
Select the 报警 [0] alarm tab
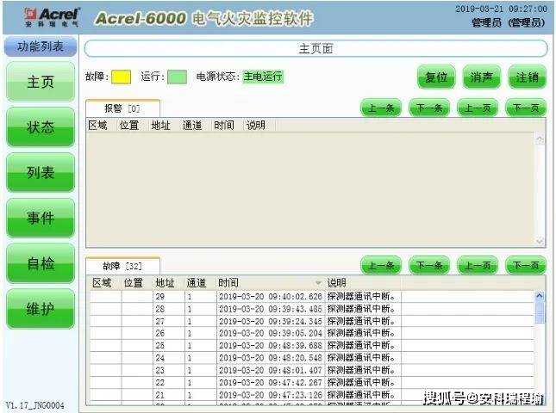click(122, 108)
